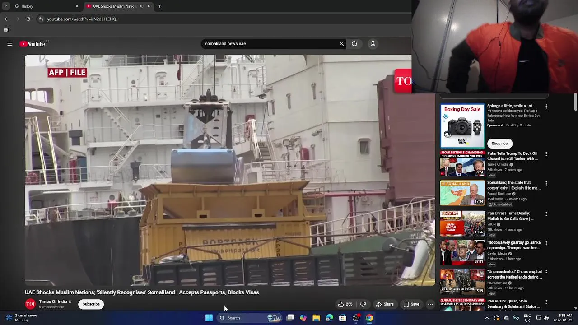Open options for Gaylan Media video
The image size is (578, 325).
546,243
